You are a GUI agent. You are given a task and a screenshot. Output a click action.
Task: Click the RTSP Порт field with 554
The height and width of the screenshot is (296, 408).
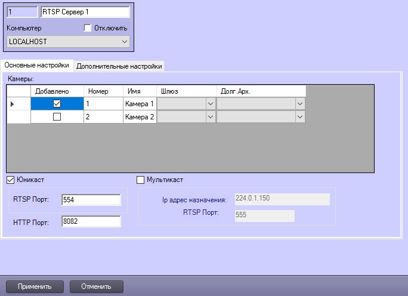(91, 200)
